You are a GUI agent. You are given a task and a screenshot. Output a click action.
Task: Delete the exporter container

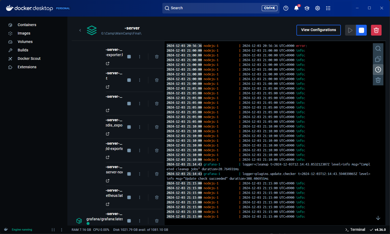point(157,57)
